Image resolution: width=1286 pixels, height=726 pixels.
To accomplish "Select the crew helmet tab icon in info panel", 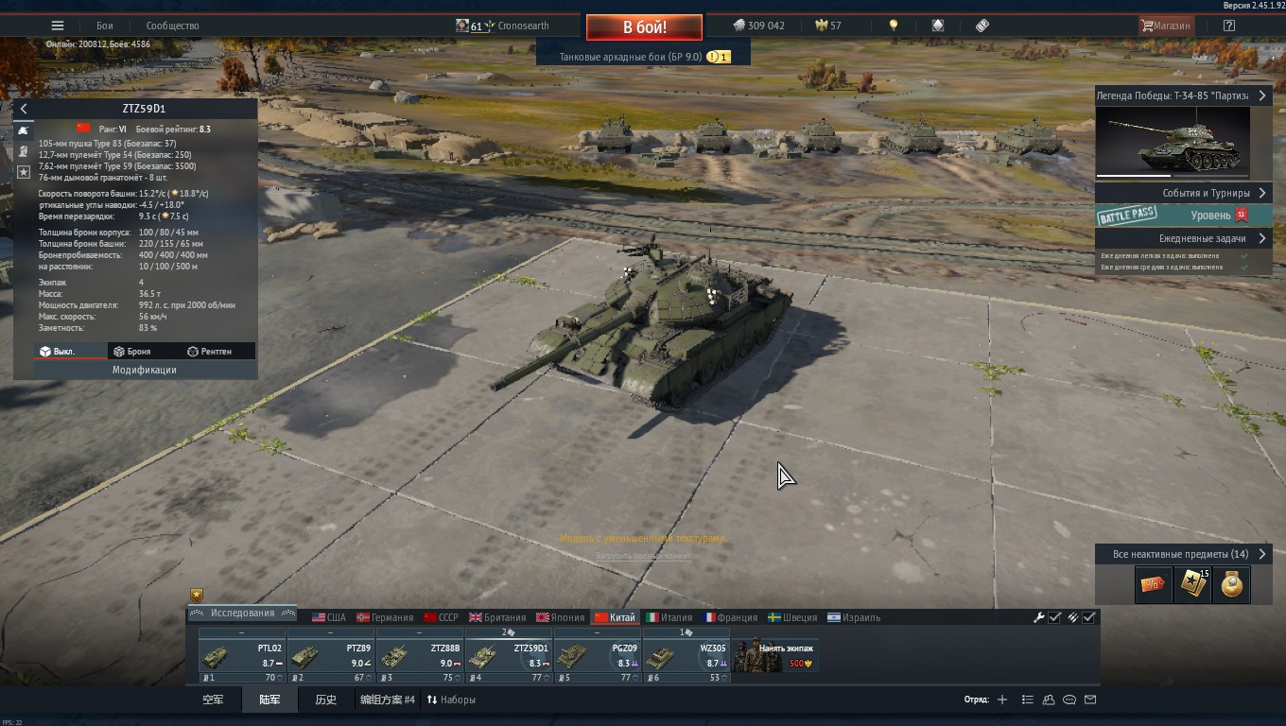I will click(x=24, y=151).
